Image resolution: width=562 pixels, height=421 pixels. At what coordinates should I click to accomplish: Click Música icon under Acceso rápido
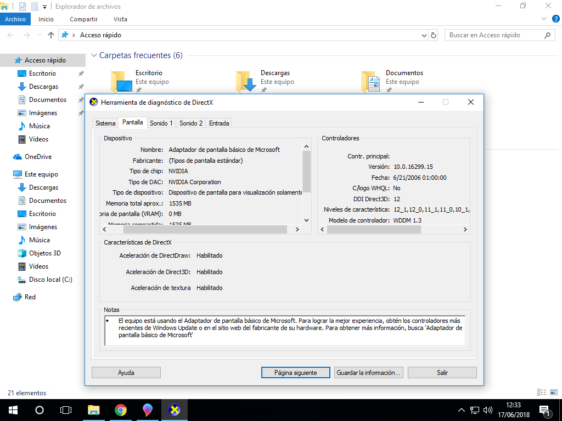22,126
